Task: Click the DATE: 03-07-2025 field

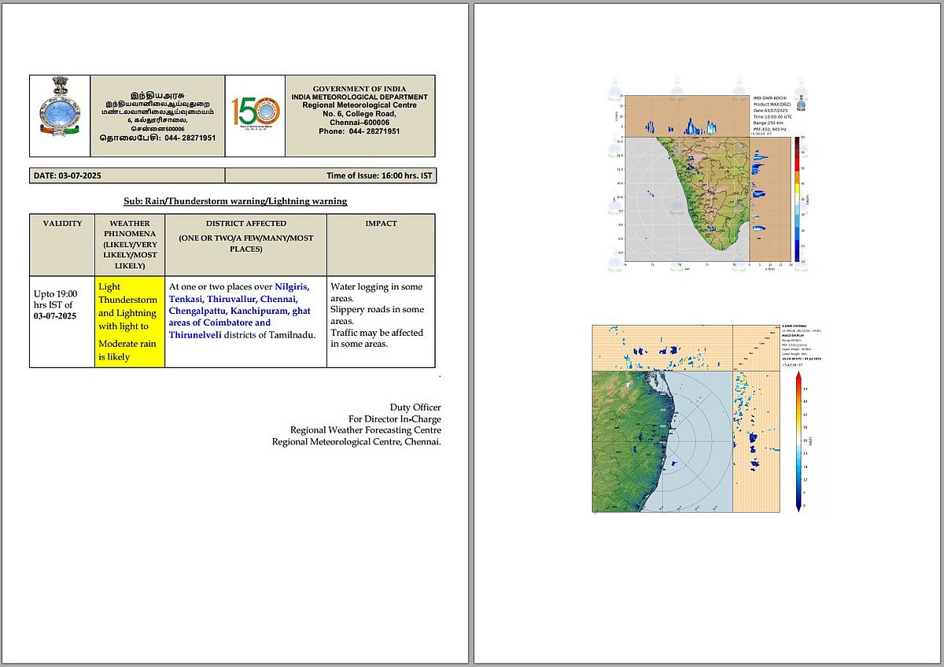Action: [x=69, y=176]
